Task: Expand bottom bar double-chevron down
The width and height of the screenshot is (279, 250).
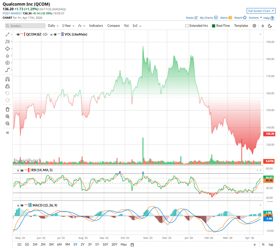Action: pyautogui.click(x=255, y=245)
